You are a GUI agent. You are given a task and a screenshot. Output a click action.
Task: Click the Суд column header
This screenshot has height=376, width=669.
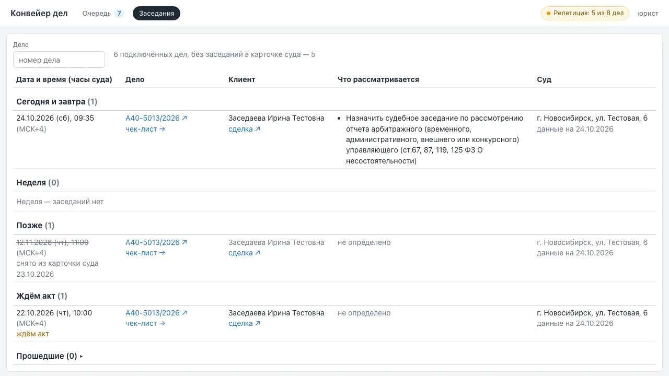tap(544, 79)
